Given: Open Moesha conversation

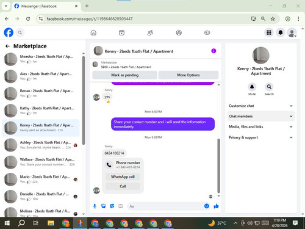Looking at the screenshot, I should coord(41,59).
